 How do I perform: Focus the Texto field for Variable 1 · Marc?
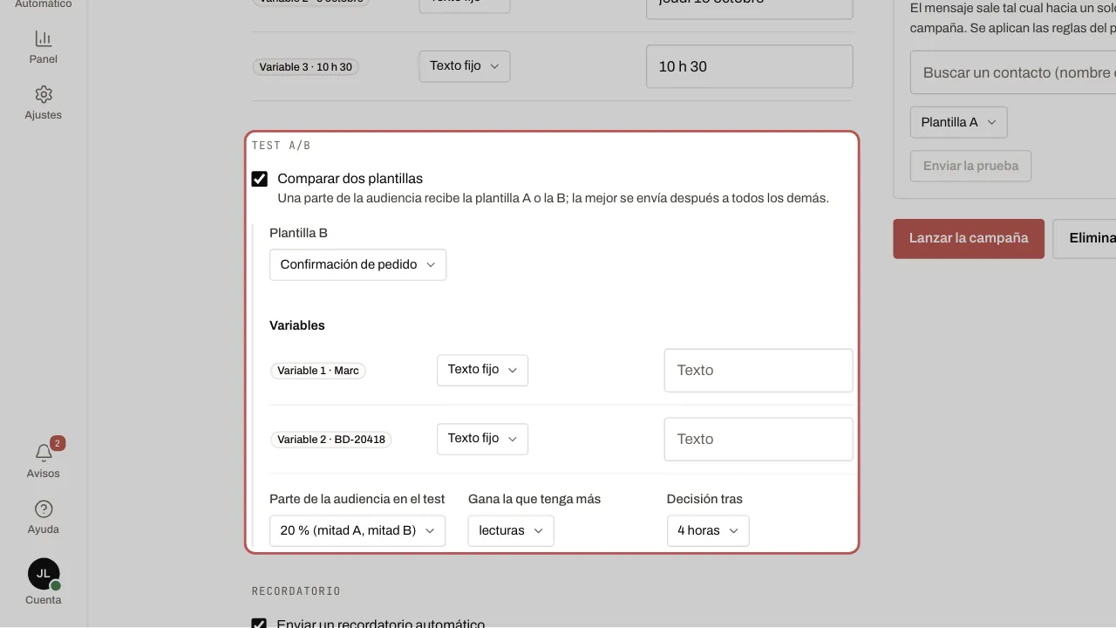pos(759,371)
